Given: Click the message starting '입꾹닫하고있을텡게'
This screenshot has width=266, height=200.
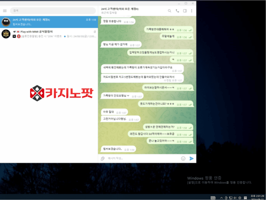Looking at the screenshot, I should [x=160, y=53].
